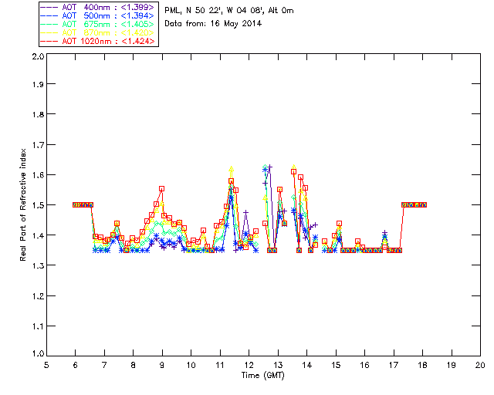This screenshot has width=494, height=395.
Task: Click the y-axis tick label 1.7
Action: click(38, 145)
